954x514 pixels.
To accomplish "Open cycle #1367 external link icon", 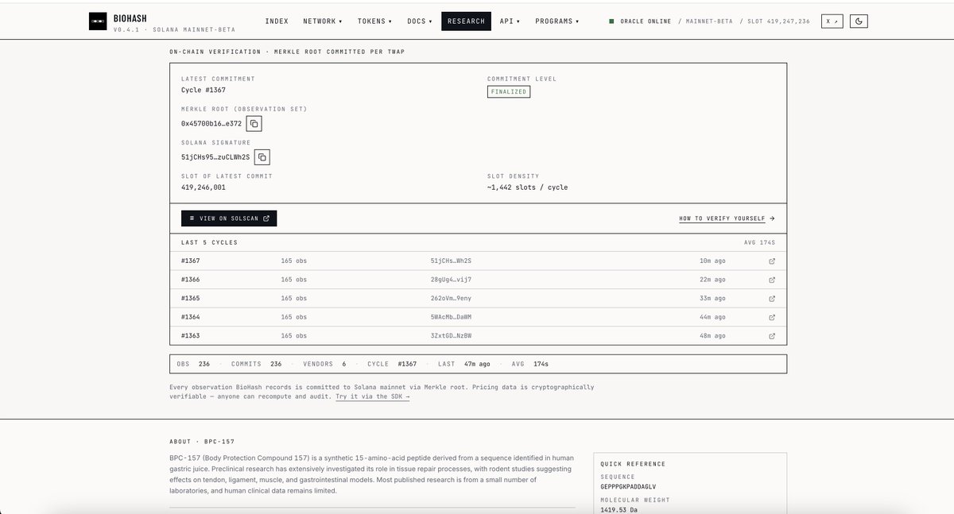I will (x=771, y=261).
